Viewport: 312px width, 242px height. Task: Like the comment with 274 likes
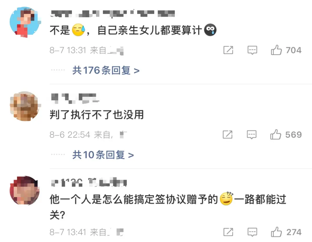pyautogui.click(x=276, y=232)
